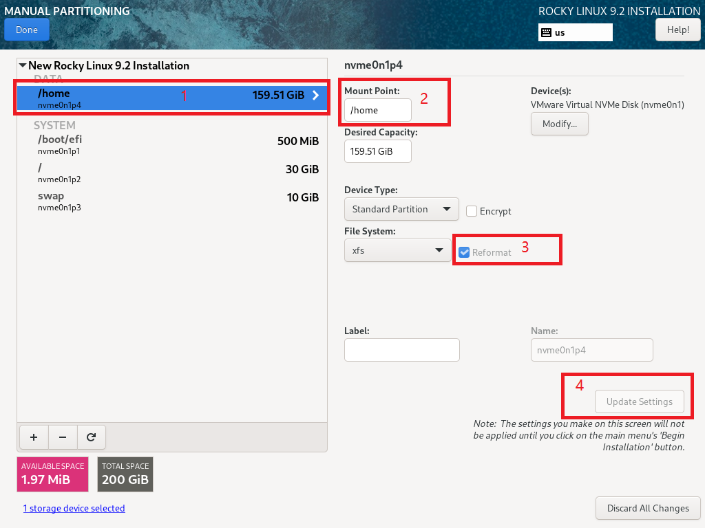Image resolution: width=705 pixels, height=528 pixels.
Task: Open the File System xfs dropdown
Action: point(397,250)
